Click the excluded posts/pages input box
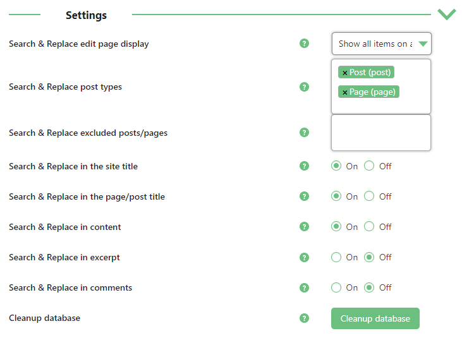Viewport: 462px width, 338px height. click(381, 133)
